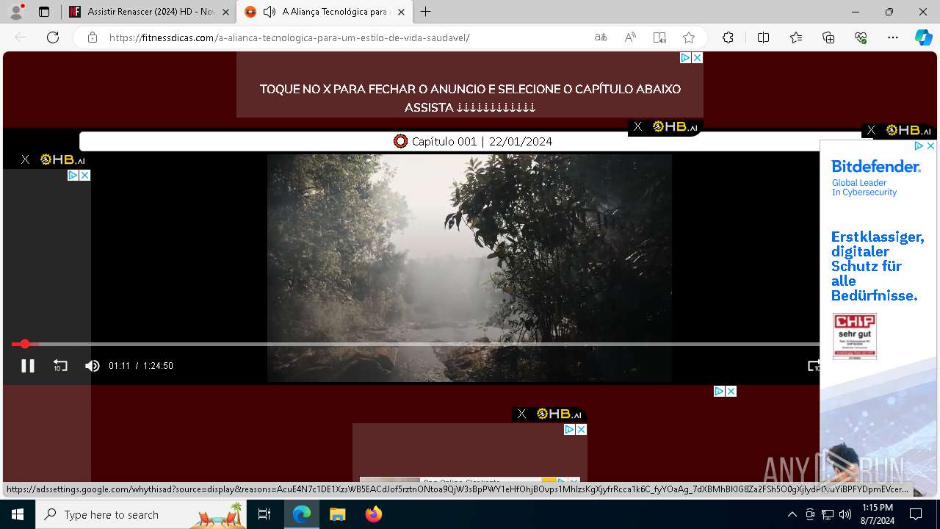940x529 pixels.
Task: Open AdChoices info on the top banner ad
Action: click(685, 57)
